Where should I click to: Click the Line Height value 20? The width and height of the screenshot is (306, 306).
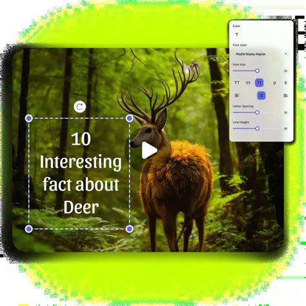coord(285,128)
